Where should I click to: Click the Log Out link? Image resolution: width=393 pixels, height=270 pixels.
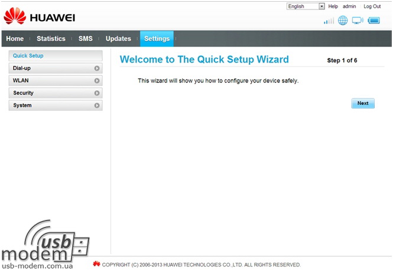372,6
